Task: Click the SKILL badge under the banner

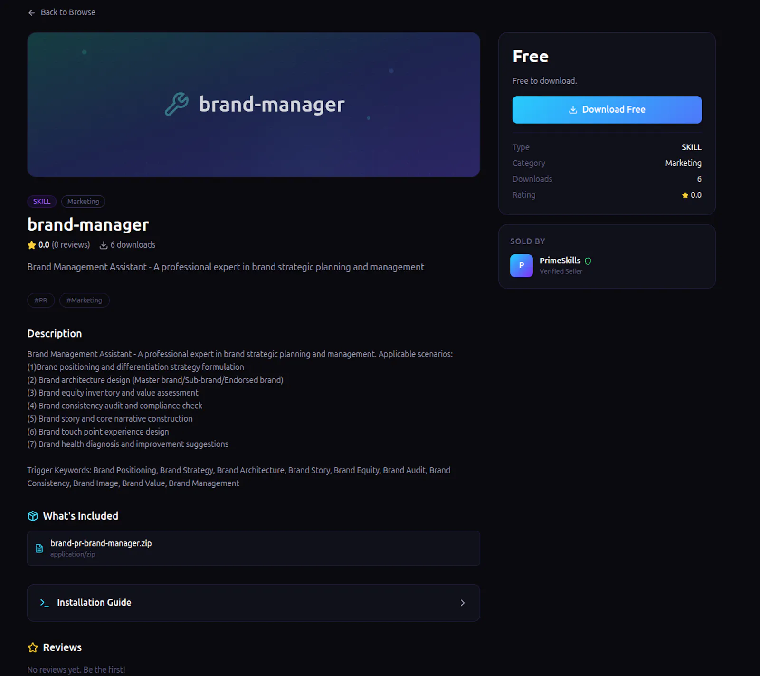Action: [42, 202]
